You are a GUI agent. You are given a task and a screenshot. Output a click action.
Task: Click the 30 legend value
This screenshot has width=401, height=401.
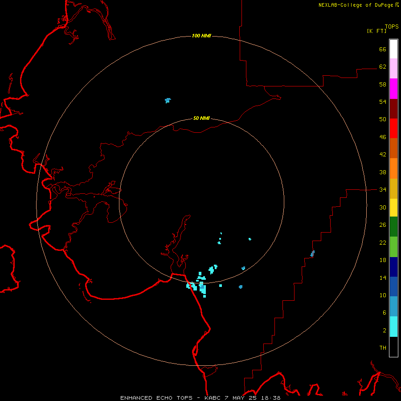[383, 207]
